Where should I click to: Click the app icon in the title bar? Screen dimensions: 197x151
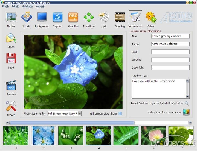[x=2, y=2]
